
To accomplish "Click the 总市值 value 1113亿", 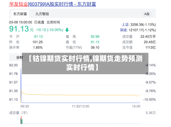I will 150,47.
